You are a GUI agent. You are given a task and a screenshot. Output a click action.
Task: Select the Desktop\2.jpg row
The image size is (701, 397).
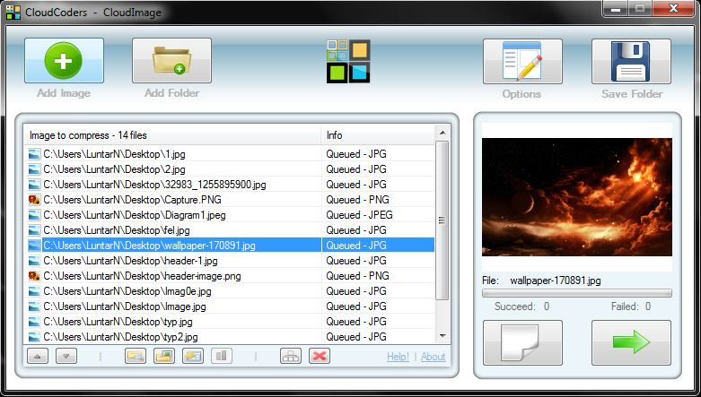coord(229,169)
